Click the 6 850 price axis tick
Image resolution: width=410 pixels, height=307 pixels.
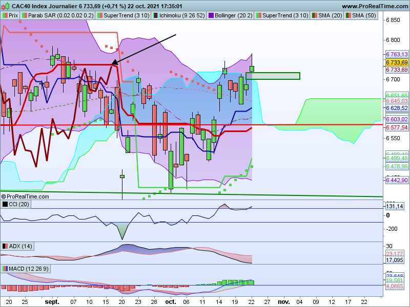pyautogui.click(x=393, y=20)
